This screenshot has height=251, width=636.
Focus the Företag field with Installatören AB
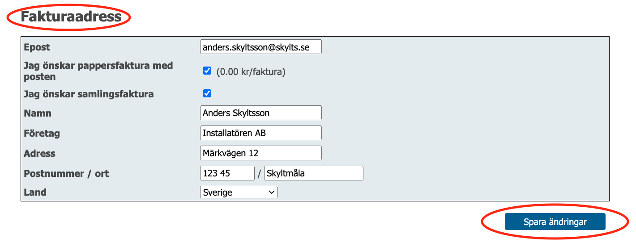coord(260,133)
